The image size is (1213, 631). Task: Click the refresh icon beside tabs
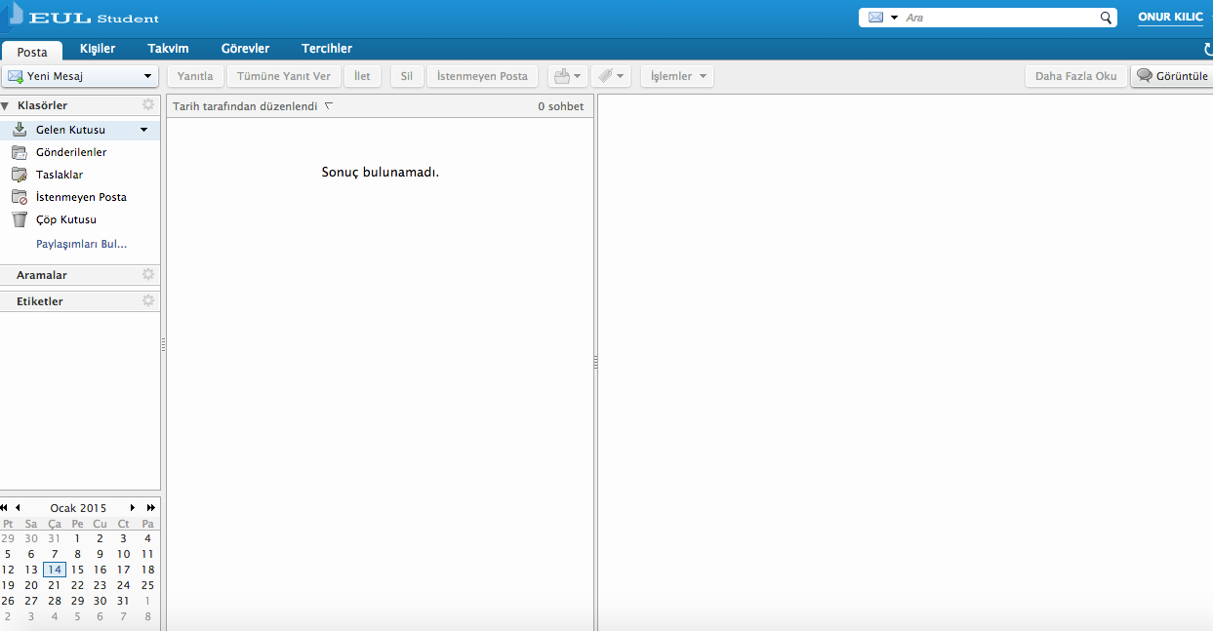pyautogui.click(x=1208, y=49)
